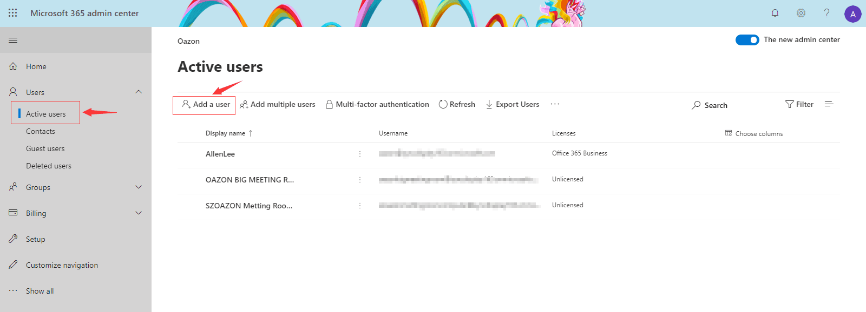Open Guest users in navigation
Viewport: 866px width, 312px height.
click(45, 148)
